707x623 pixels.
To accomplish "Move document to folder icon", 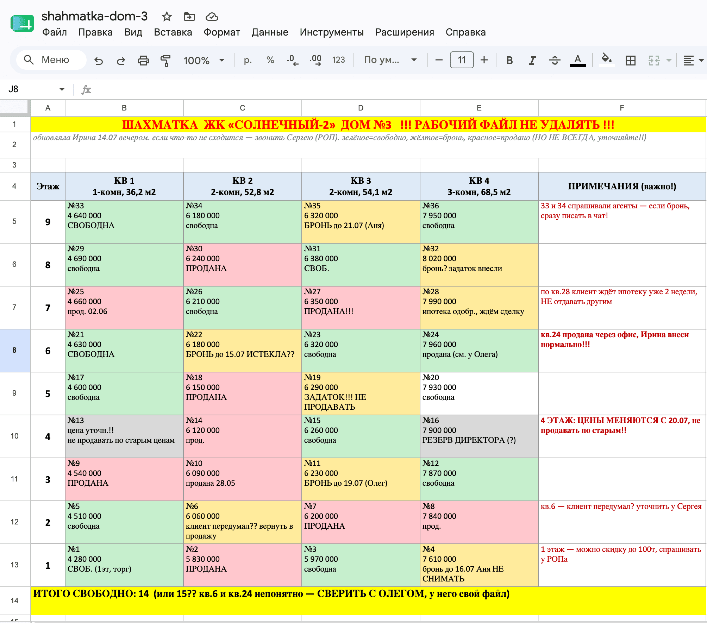I will 189,17.
